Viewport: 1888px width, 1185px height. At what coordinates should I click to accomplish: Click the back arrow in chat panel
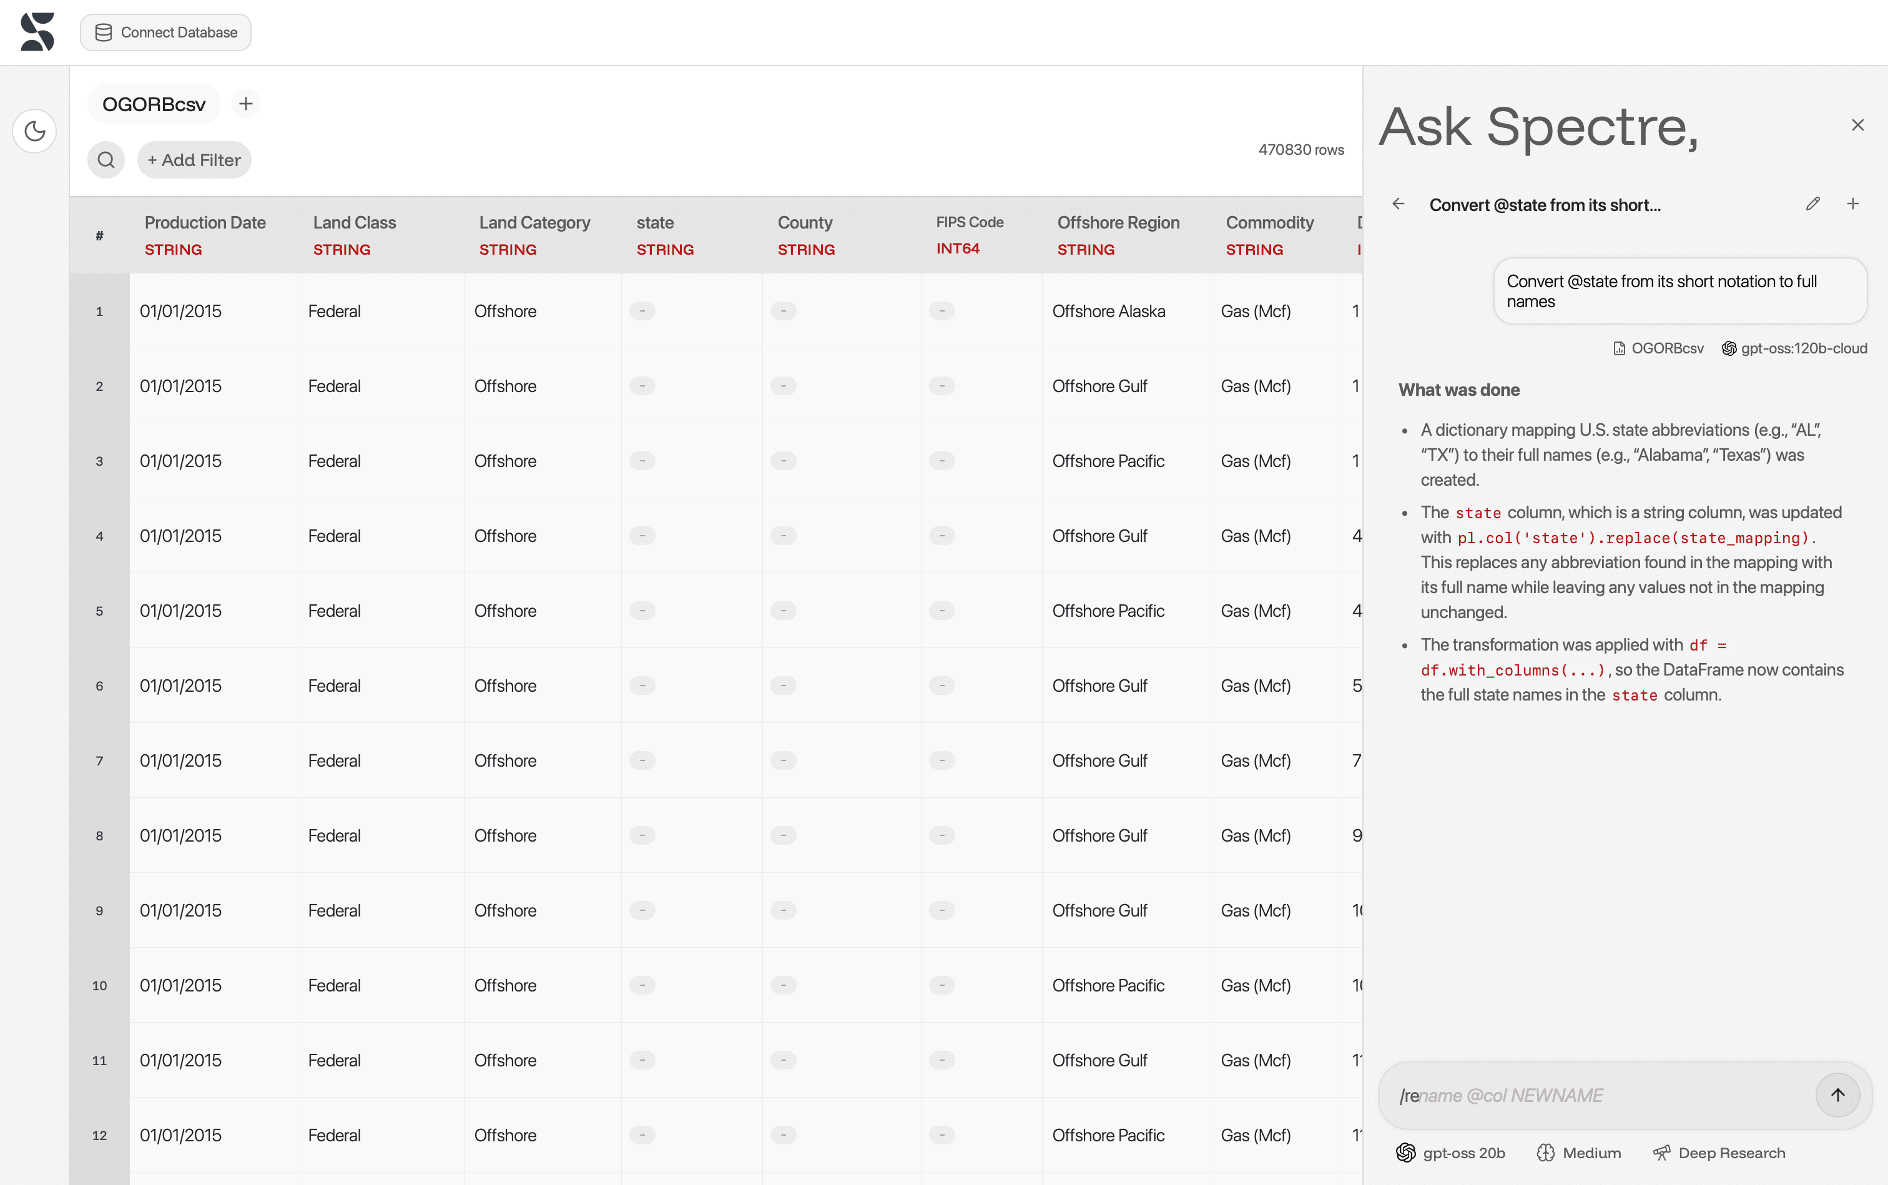click(1398, 205)
